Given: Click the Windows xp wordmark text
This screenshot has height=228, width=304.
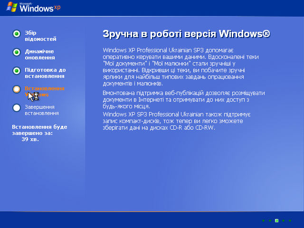Looking at the screenshot, I should coord(40,8).
